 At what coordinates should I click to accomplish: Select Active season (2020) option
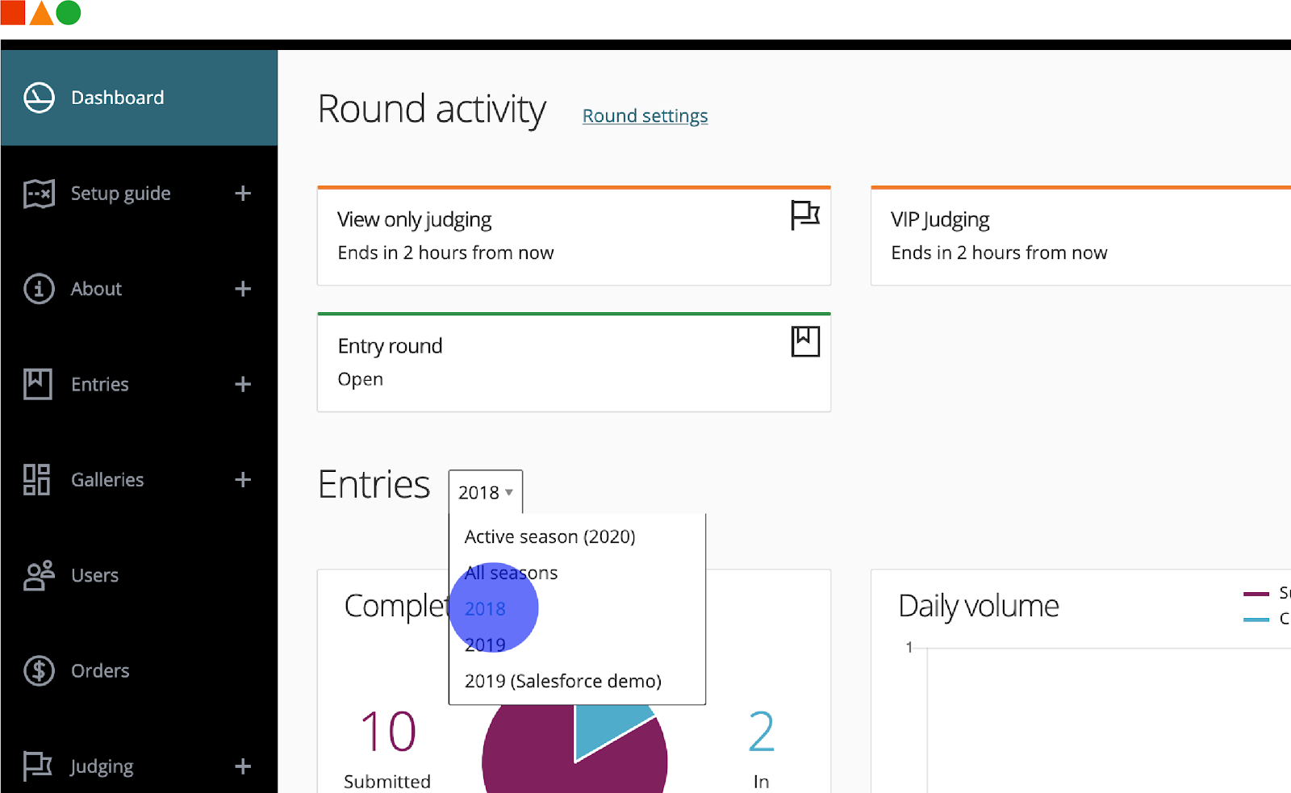(550, 536)
